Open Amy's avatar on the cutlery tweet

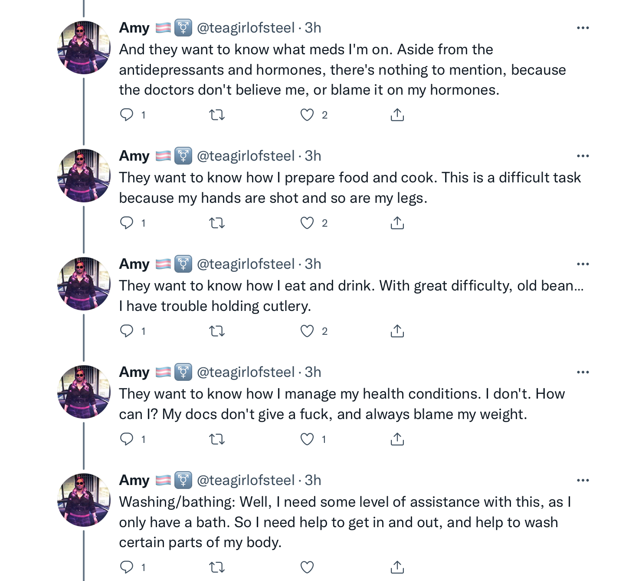[x=84, y=284]
